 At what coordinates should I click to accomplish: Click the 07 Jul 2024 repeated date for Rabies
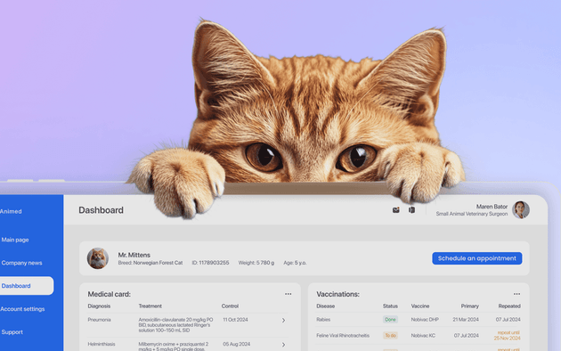pos(508,320)
